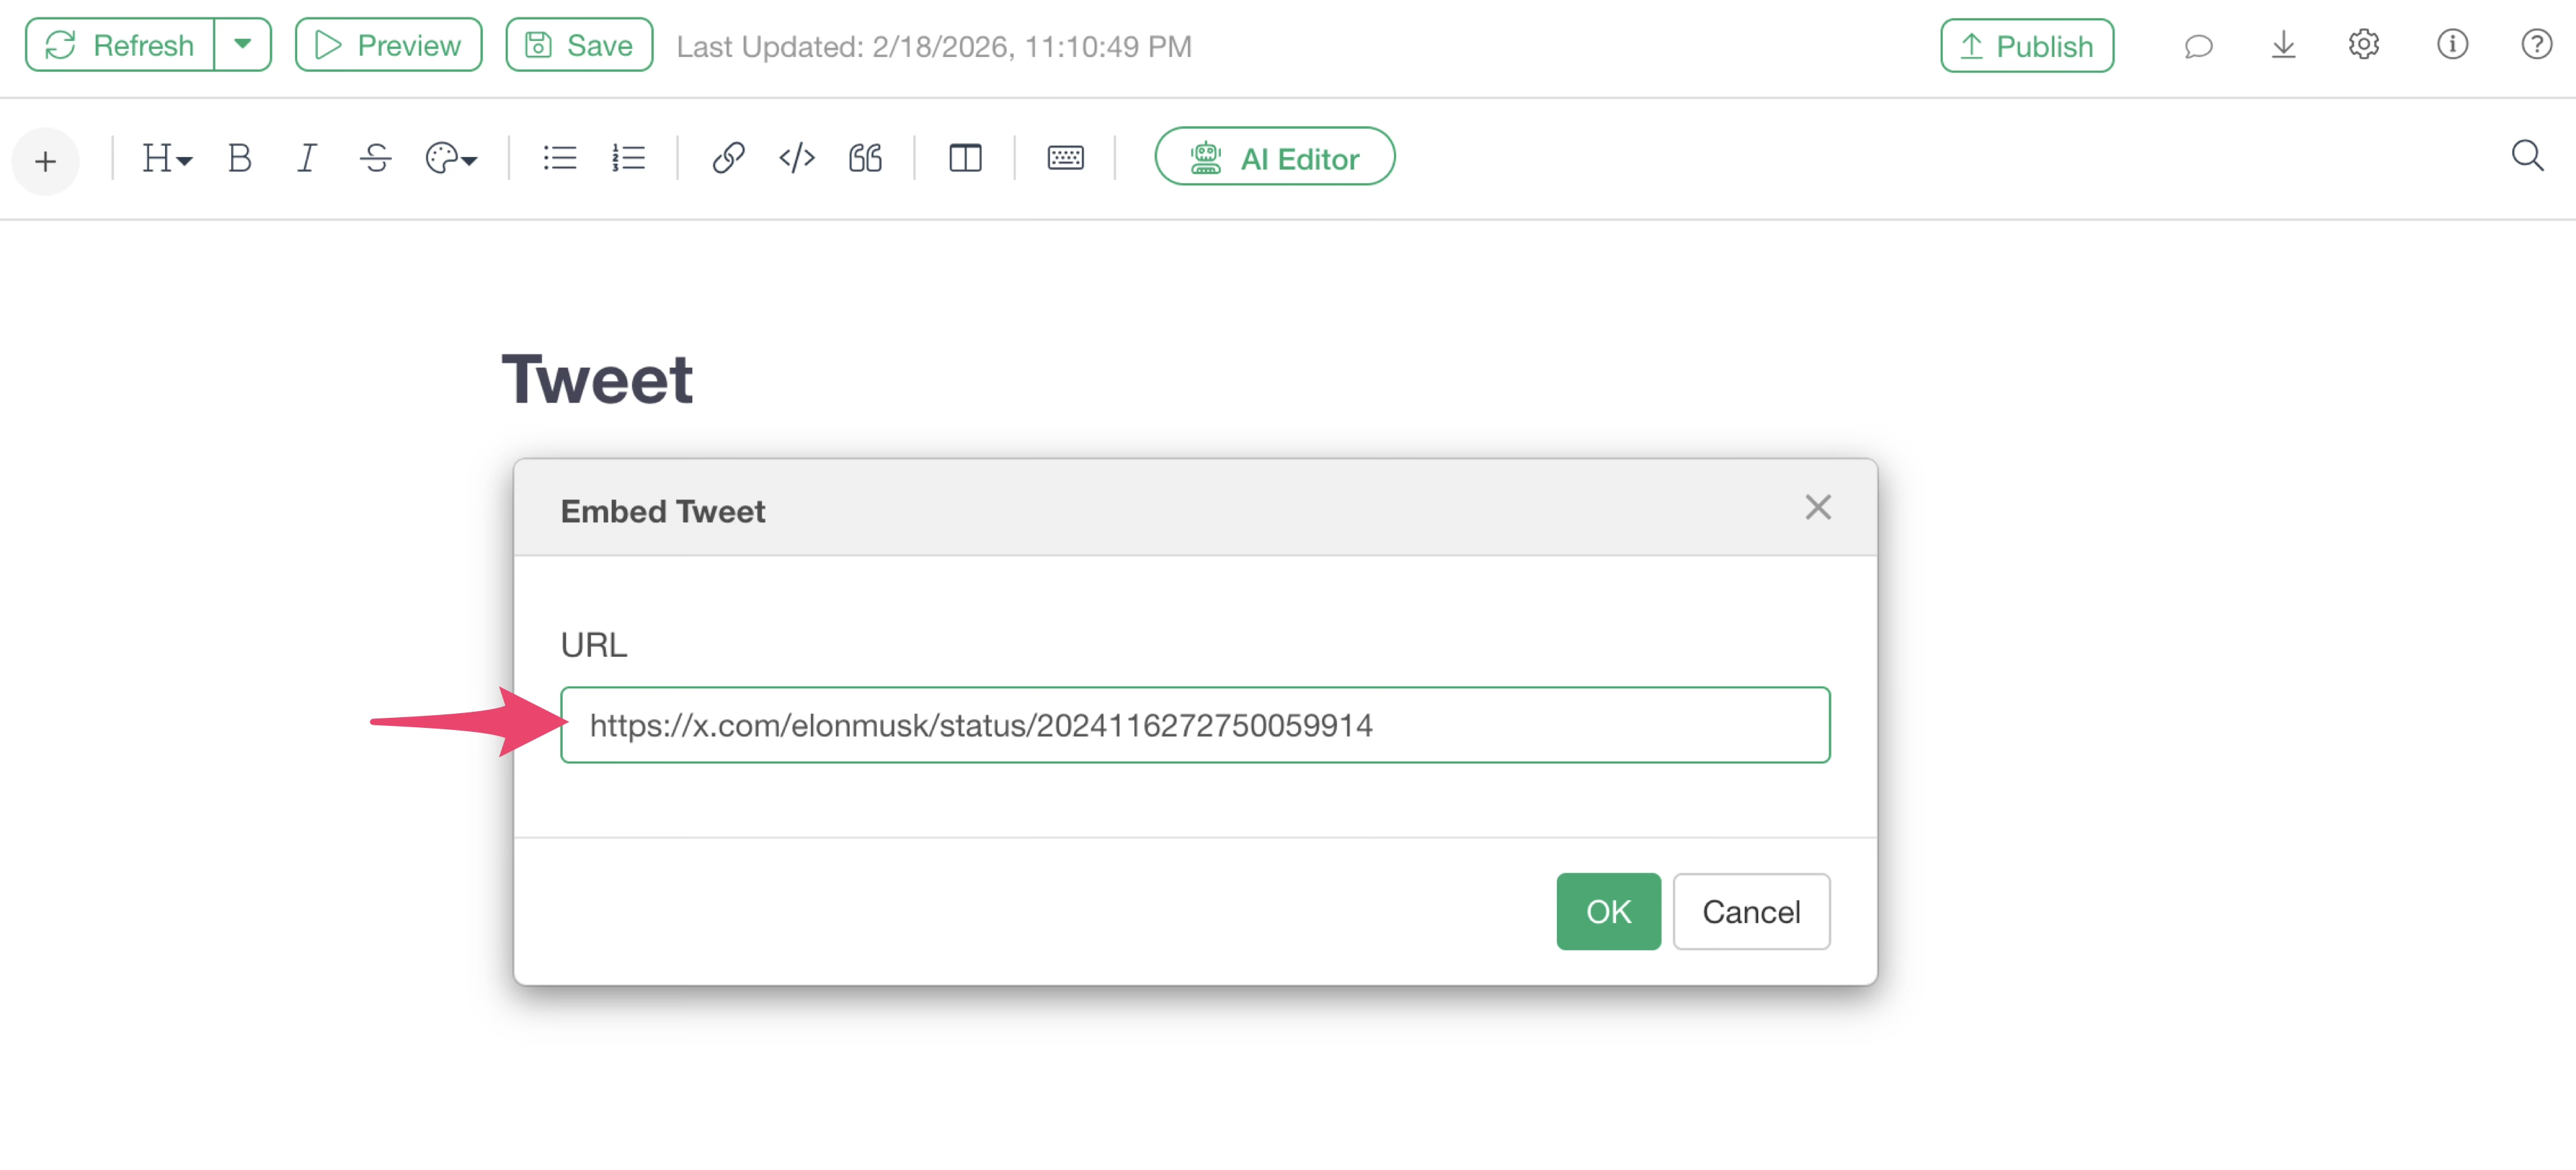
Task: Insert a block quote
Action: (866, 158)
